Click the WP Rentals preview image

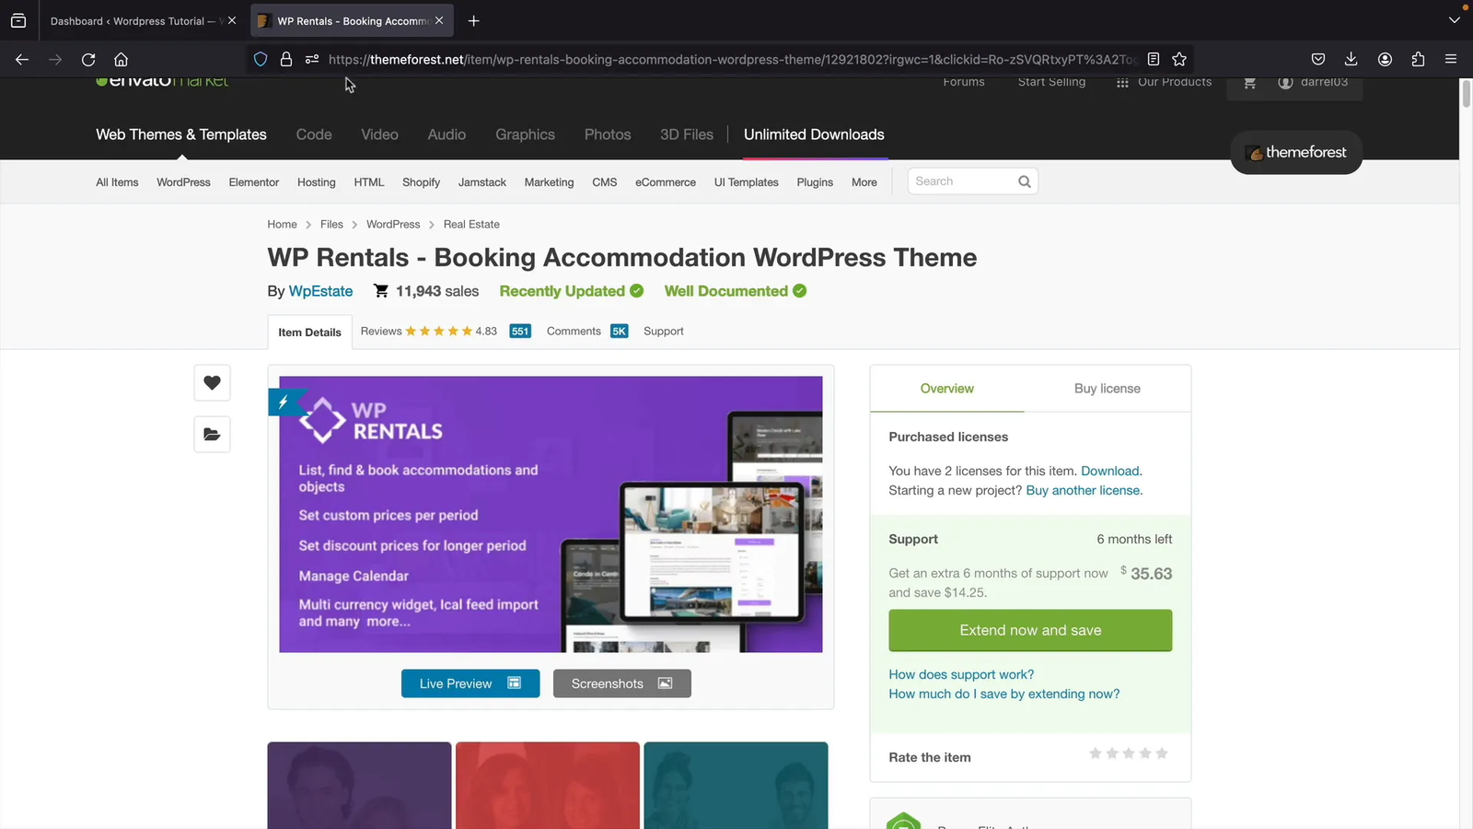tap(551, 514)
